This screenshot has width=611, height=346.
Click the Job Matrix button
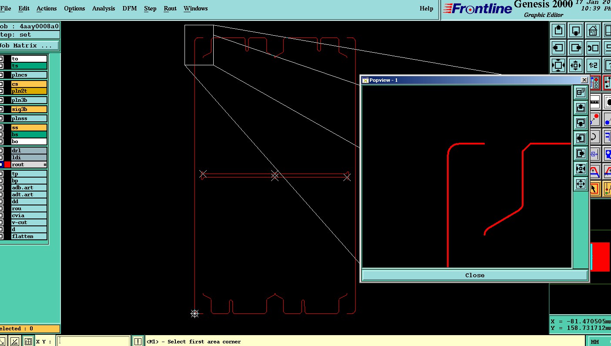[30, 45]
